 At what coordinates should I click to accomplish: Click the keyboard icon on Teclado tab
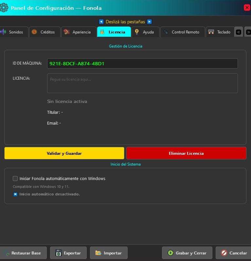click(211, 32)
